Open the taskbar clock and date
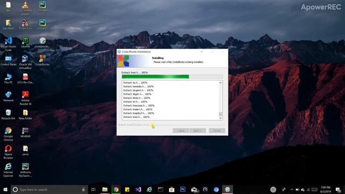Image resolution: width=345 pixels, height=194 pixels. 326,189
